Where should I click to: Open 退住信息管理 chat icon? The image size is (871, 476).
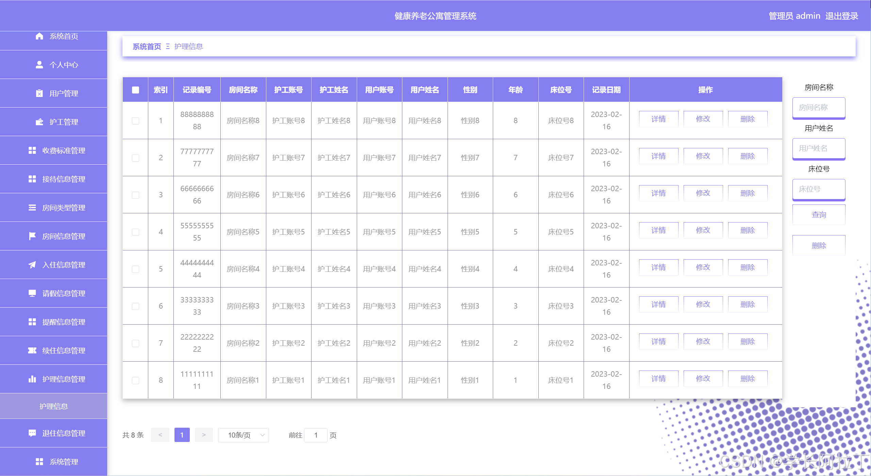(x=32, y=433)
